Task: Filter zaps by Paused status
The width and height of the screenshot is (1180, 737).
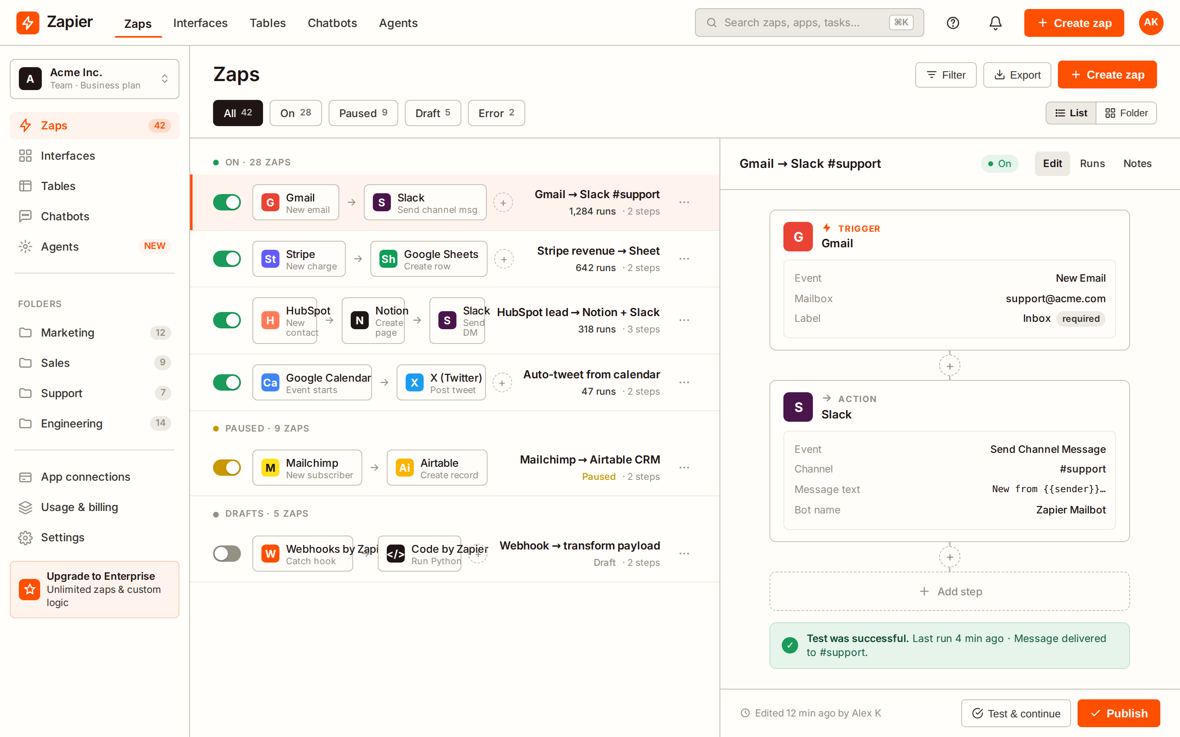Action: (x=363, y=113)
